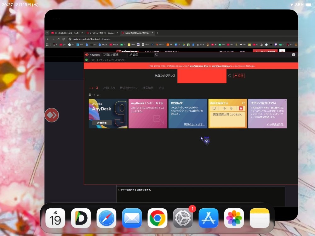Click the info icon beside the address
The image size is (315, 236).
[x=230, y=76]
